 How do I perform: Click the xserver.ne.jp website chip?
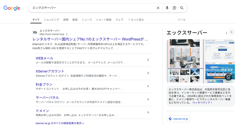pos(178,119)
